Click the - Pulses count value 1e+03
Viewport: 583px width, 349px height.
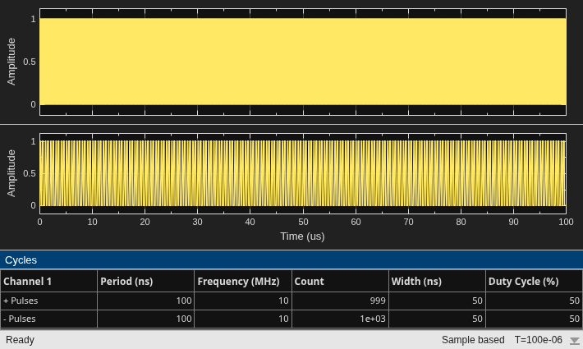[x=373, y=319]
